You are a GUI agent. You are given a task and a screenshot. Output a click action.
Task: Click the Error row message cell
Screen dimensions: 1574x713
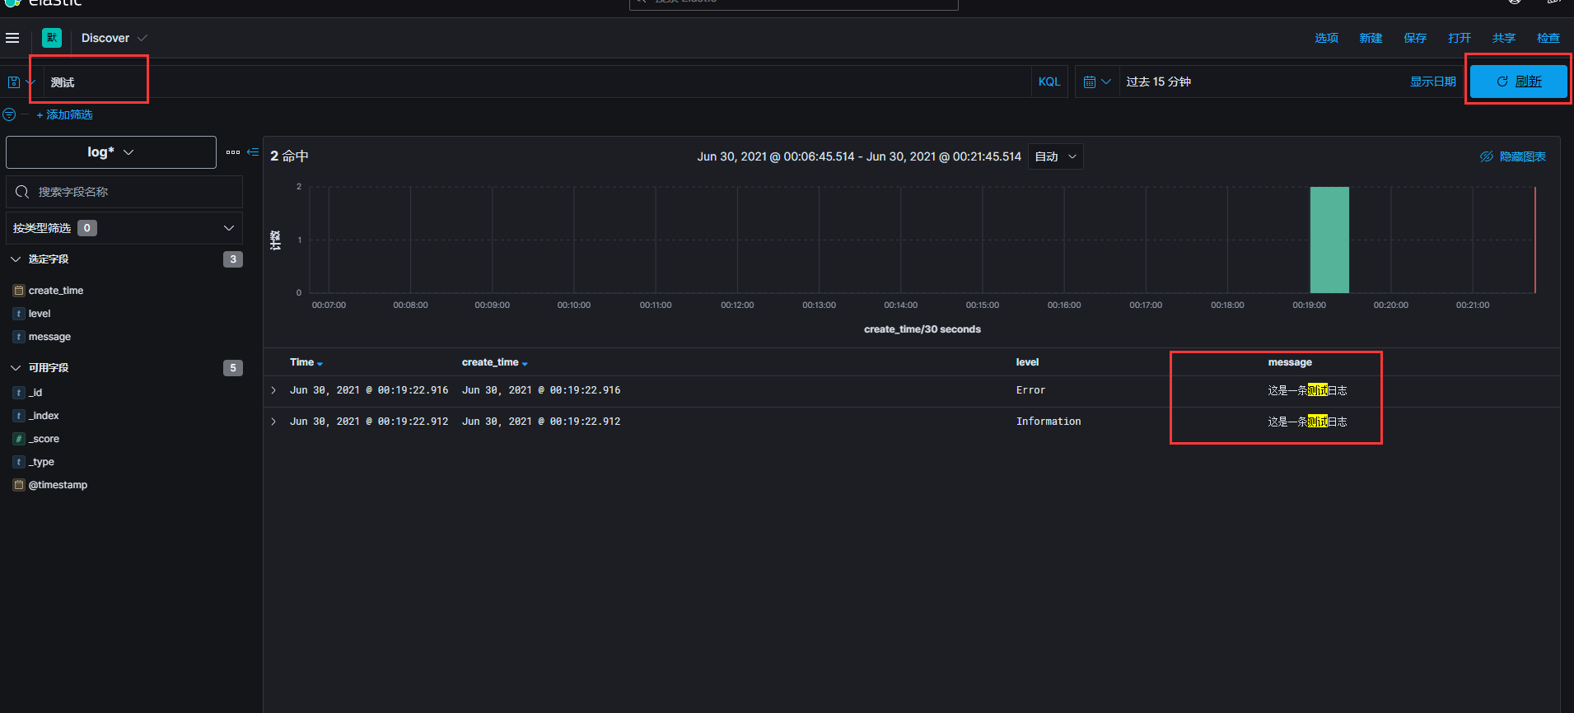[1307, 390]
